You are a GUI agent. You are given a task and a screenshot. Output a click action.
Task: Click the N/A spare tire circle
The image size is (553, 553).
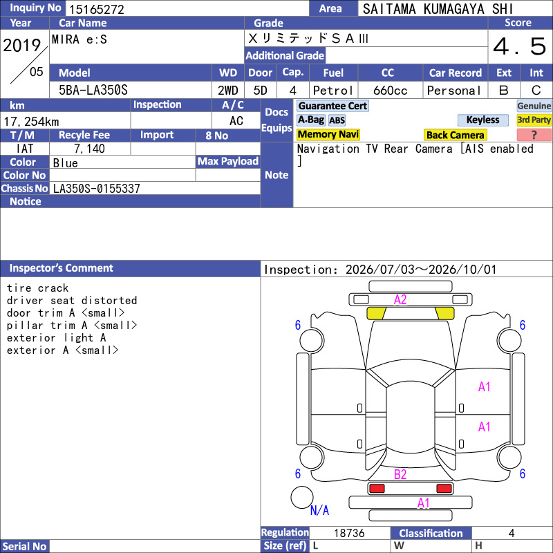tap(302, 497)
